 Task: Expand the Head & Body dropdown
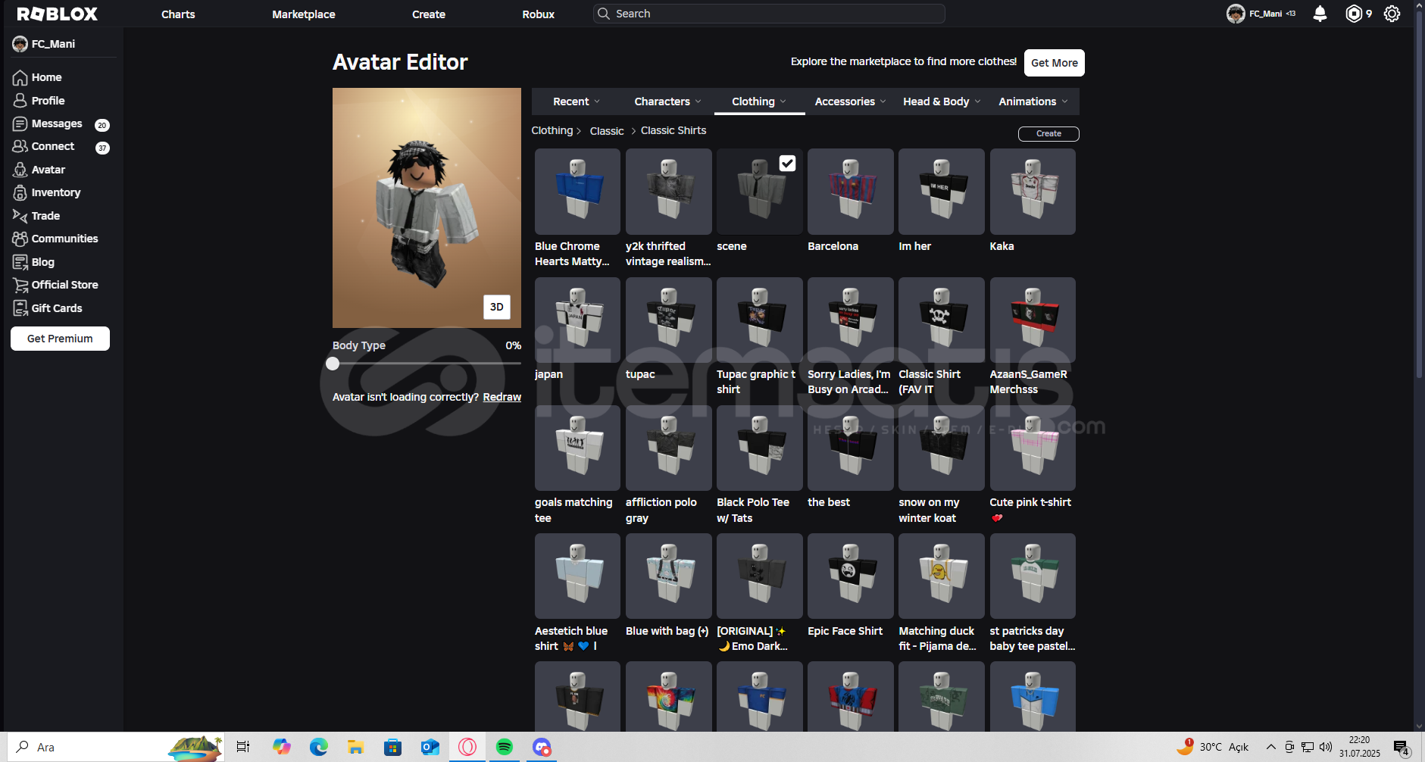[942, 101]
